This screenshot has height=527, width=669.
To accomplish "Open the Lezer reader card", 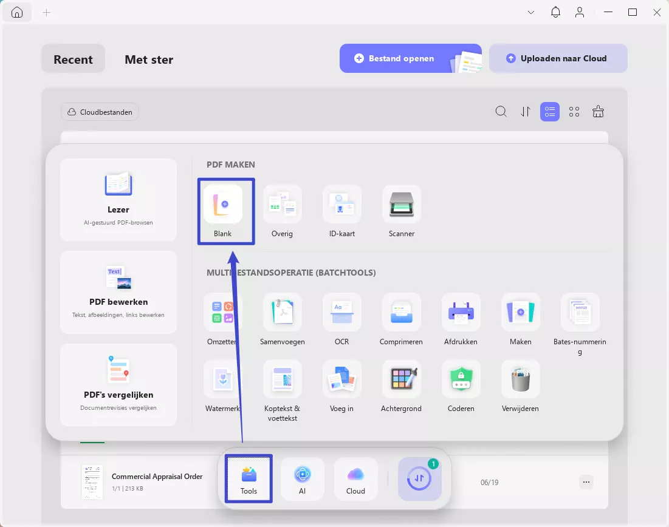I will click(x=118, y=200).
